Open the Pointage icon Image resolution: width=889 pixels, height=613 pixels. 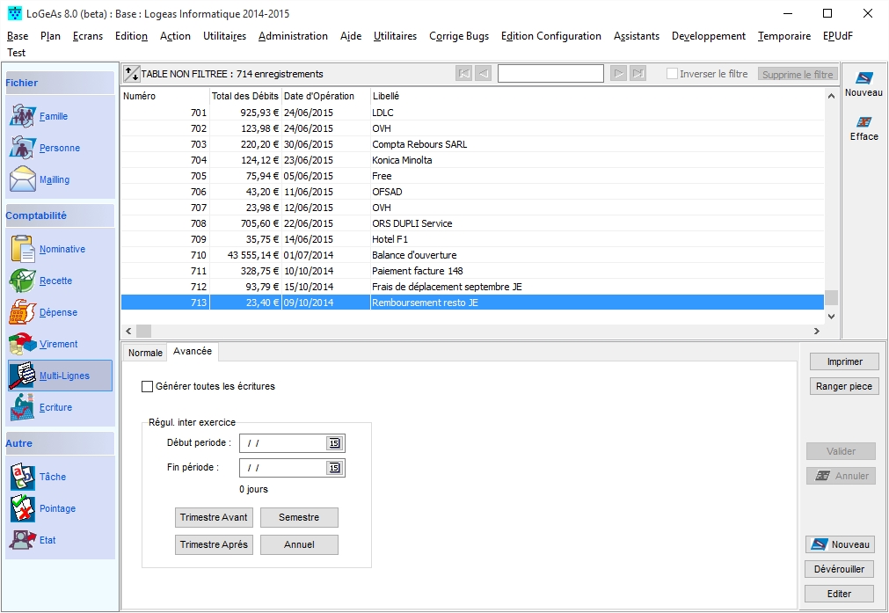[22, 508]
